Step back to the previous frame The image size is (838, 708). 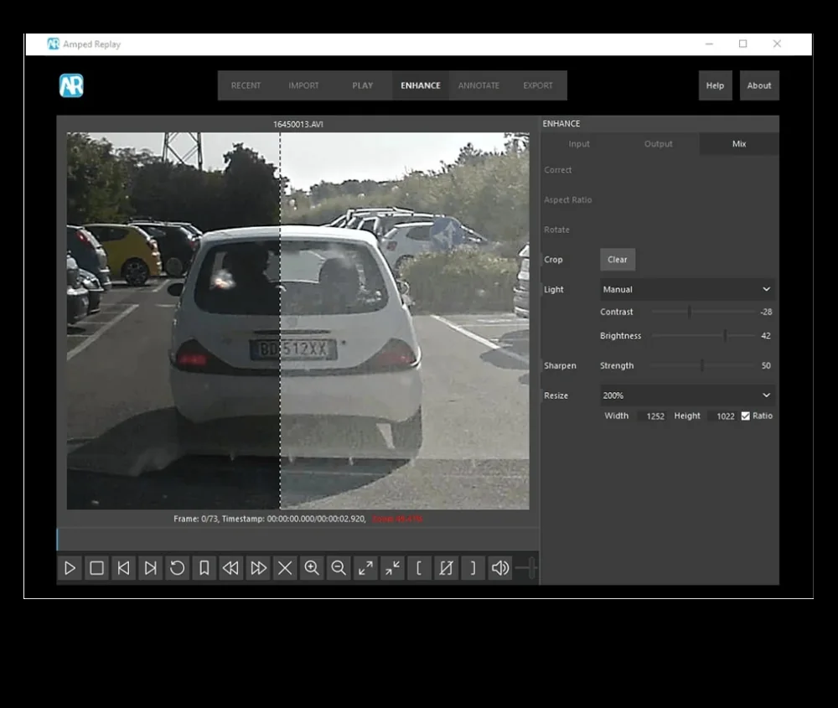123,568
